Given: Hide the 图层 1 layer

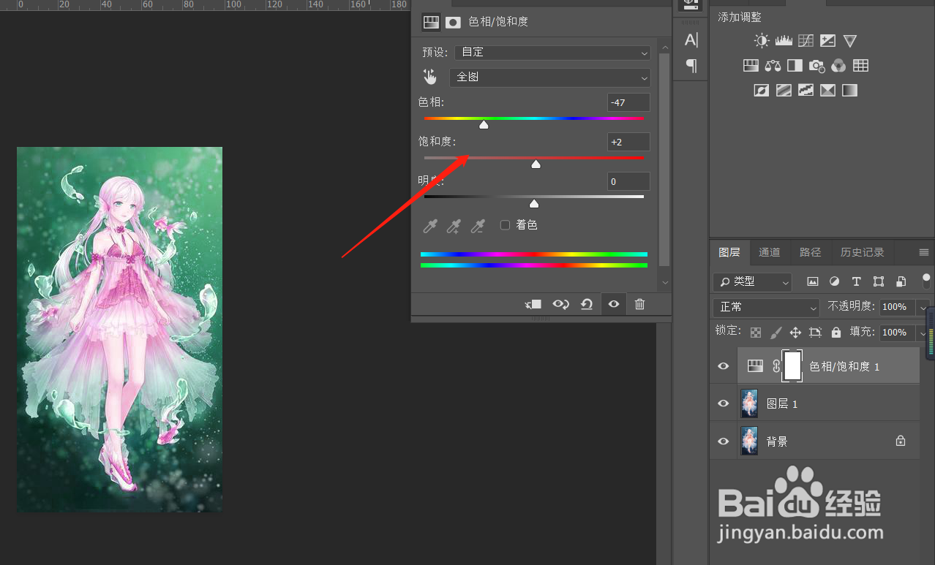Looking at the screenshot, I should coord(724,403).
